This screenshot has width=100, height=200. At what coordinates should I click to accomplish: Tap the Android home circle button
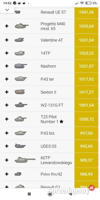point(50,194)
